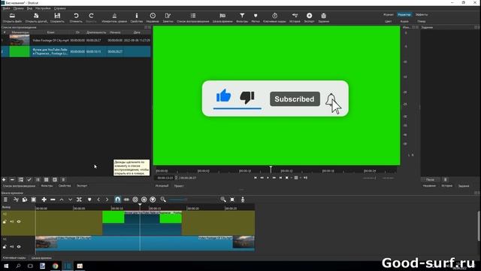Undo the last action in main toolbar
The height and width of the screenshot is (271, 481).
pyautogui.click(x=76, y=16)
